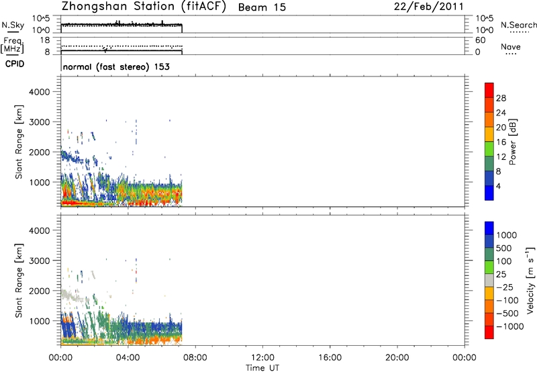537x372 pixels.
Task: Pick the Velocity segment between 500 and 1000
Action: pos(489,241)
